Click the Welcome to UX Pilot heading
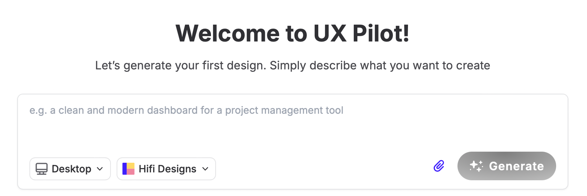This screenshot has height=196, width=587. [292, 34]
